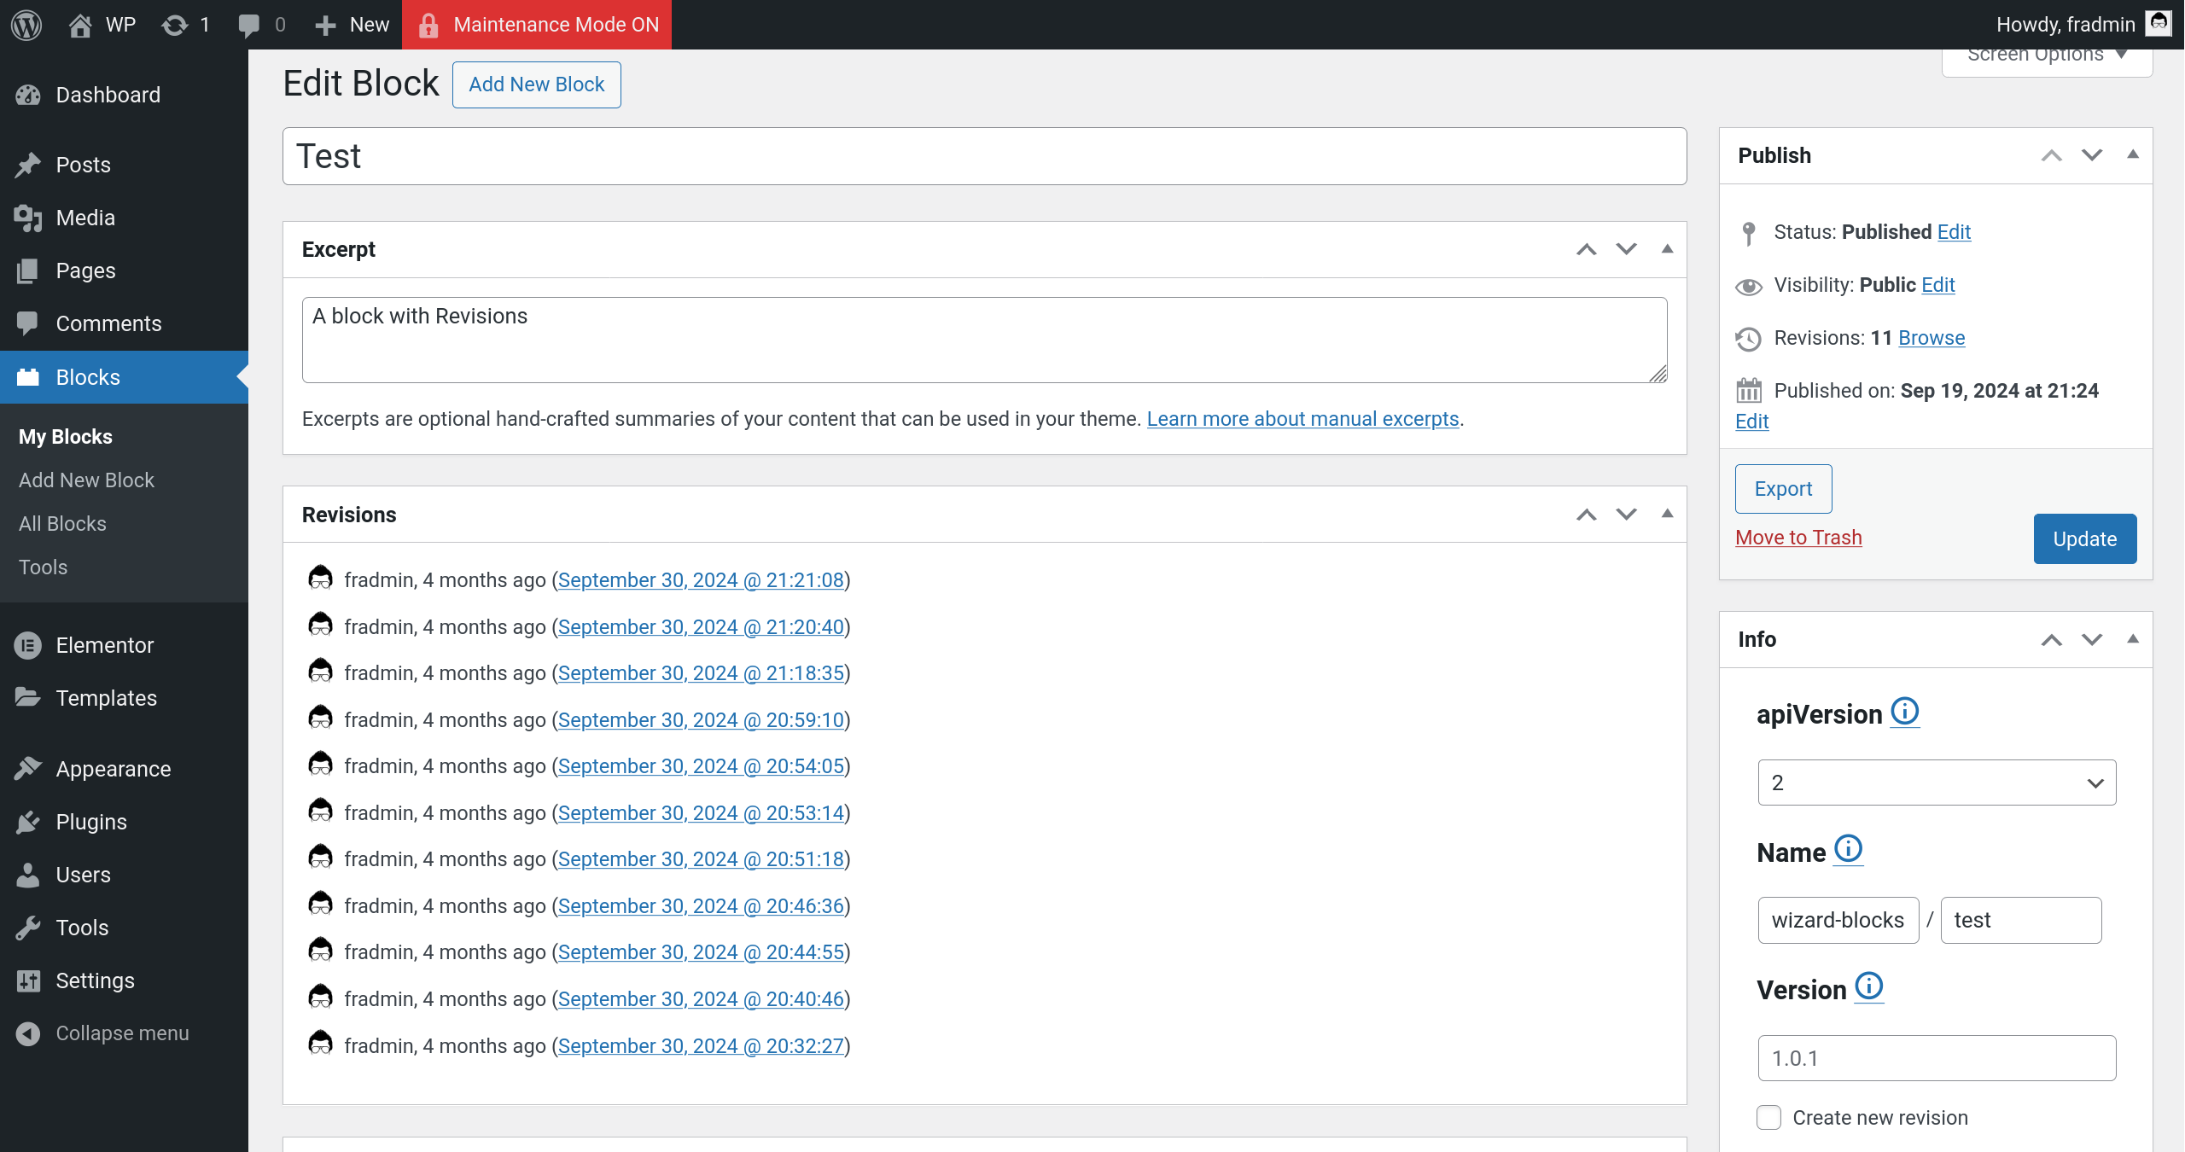Collapse the Excerpt panel with triangle toggle

click(x=1667, y=249)
